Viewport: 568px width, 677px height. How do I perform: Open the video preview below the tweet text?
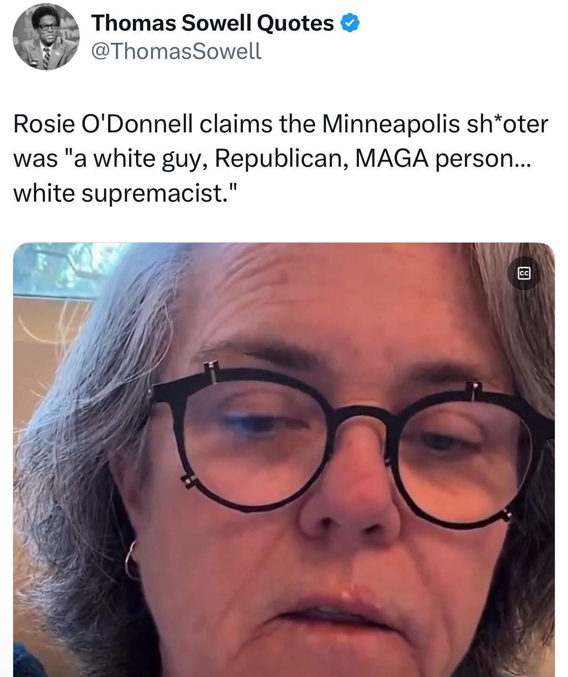(x=284, y=460)
